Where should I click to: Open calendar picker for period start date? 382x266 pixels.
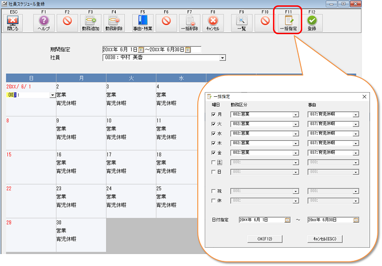click(x=141, y=50)
